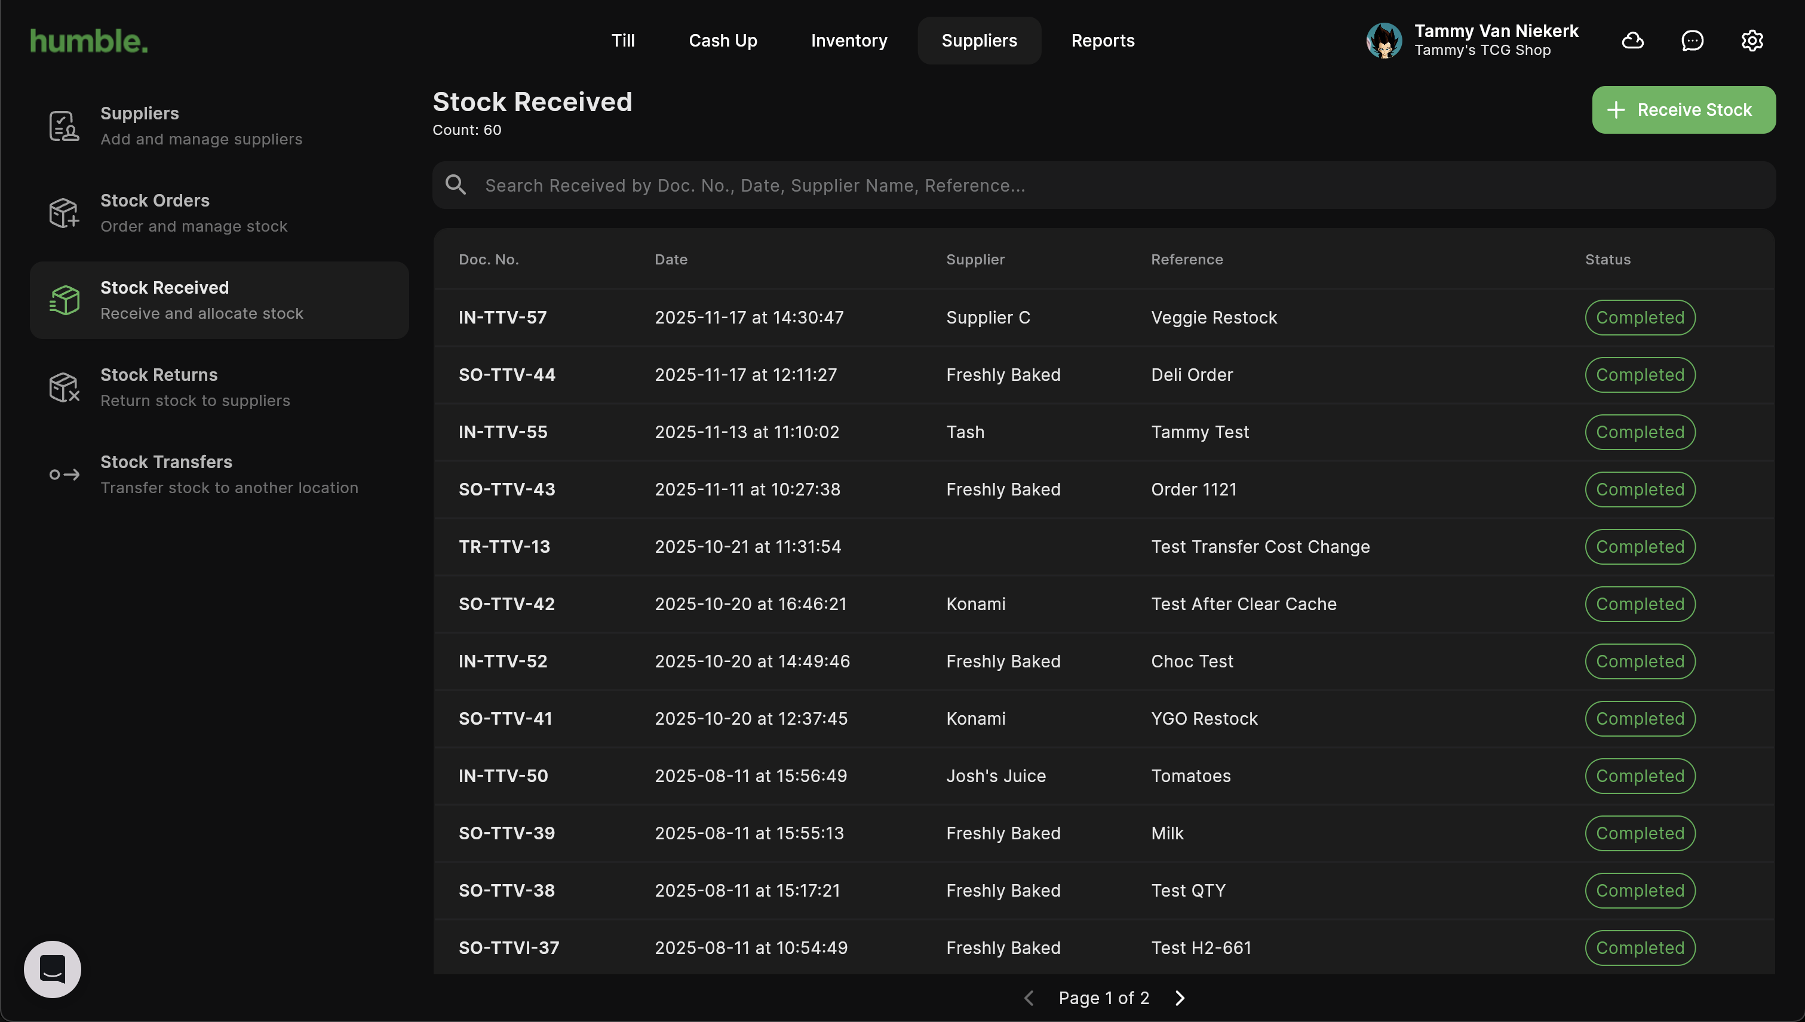Open the Cash Up tab

coord(723,41)
